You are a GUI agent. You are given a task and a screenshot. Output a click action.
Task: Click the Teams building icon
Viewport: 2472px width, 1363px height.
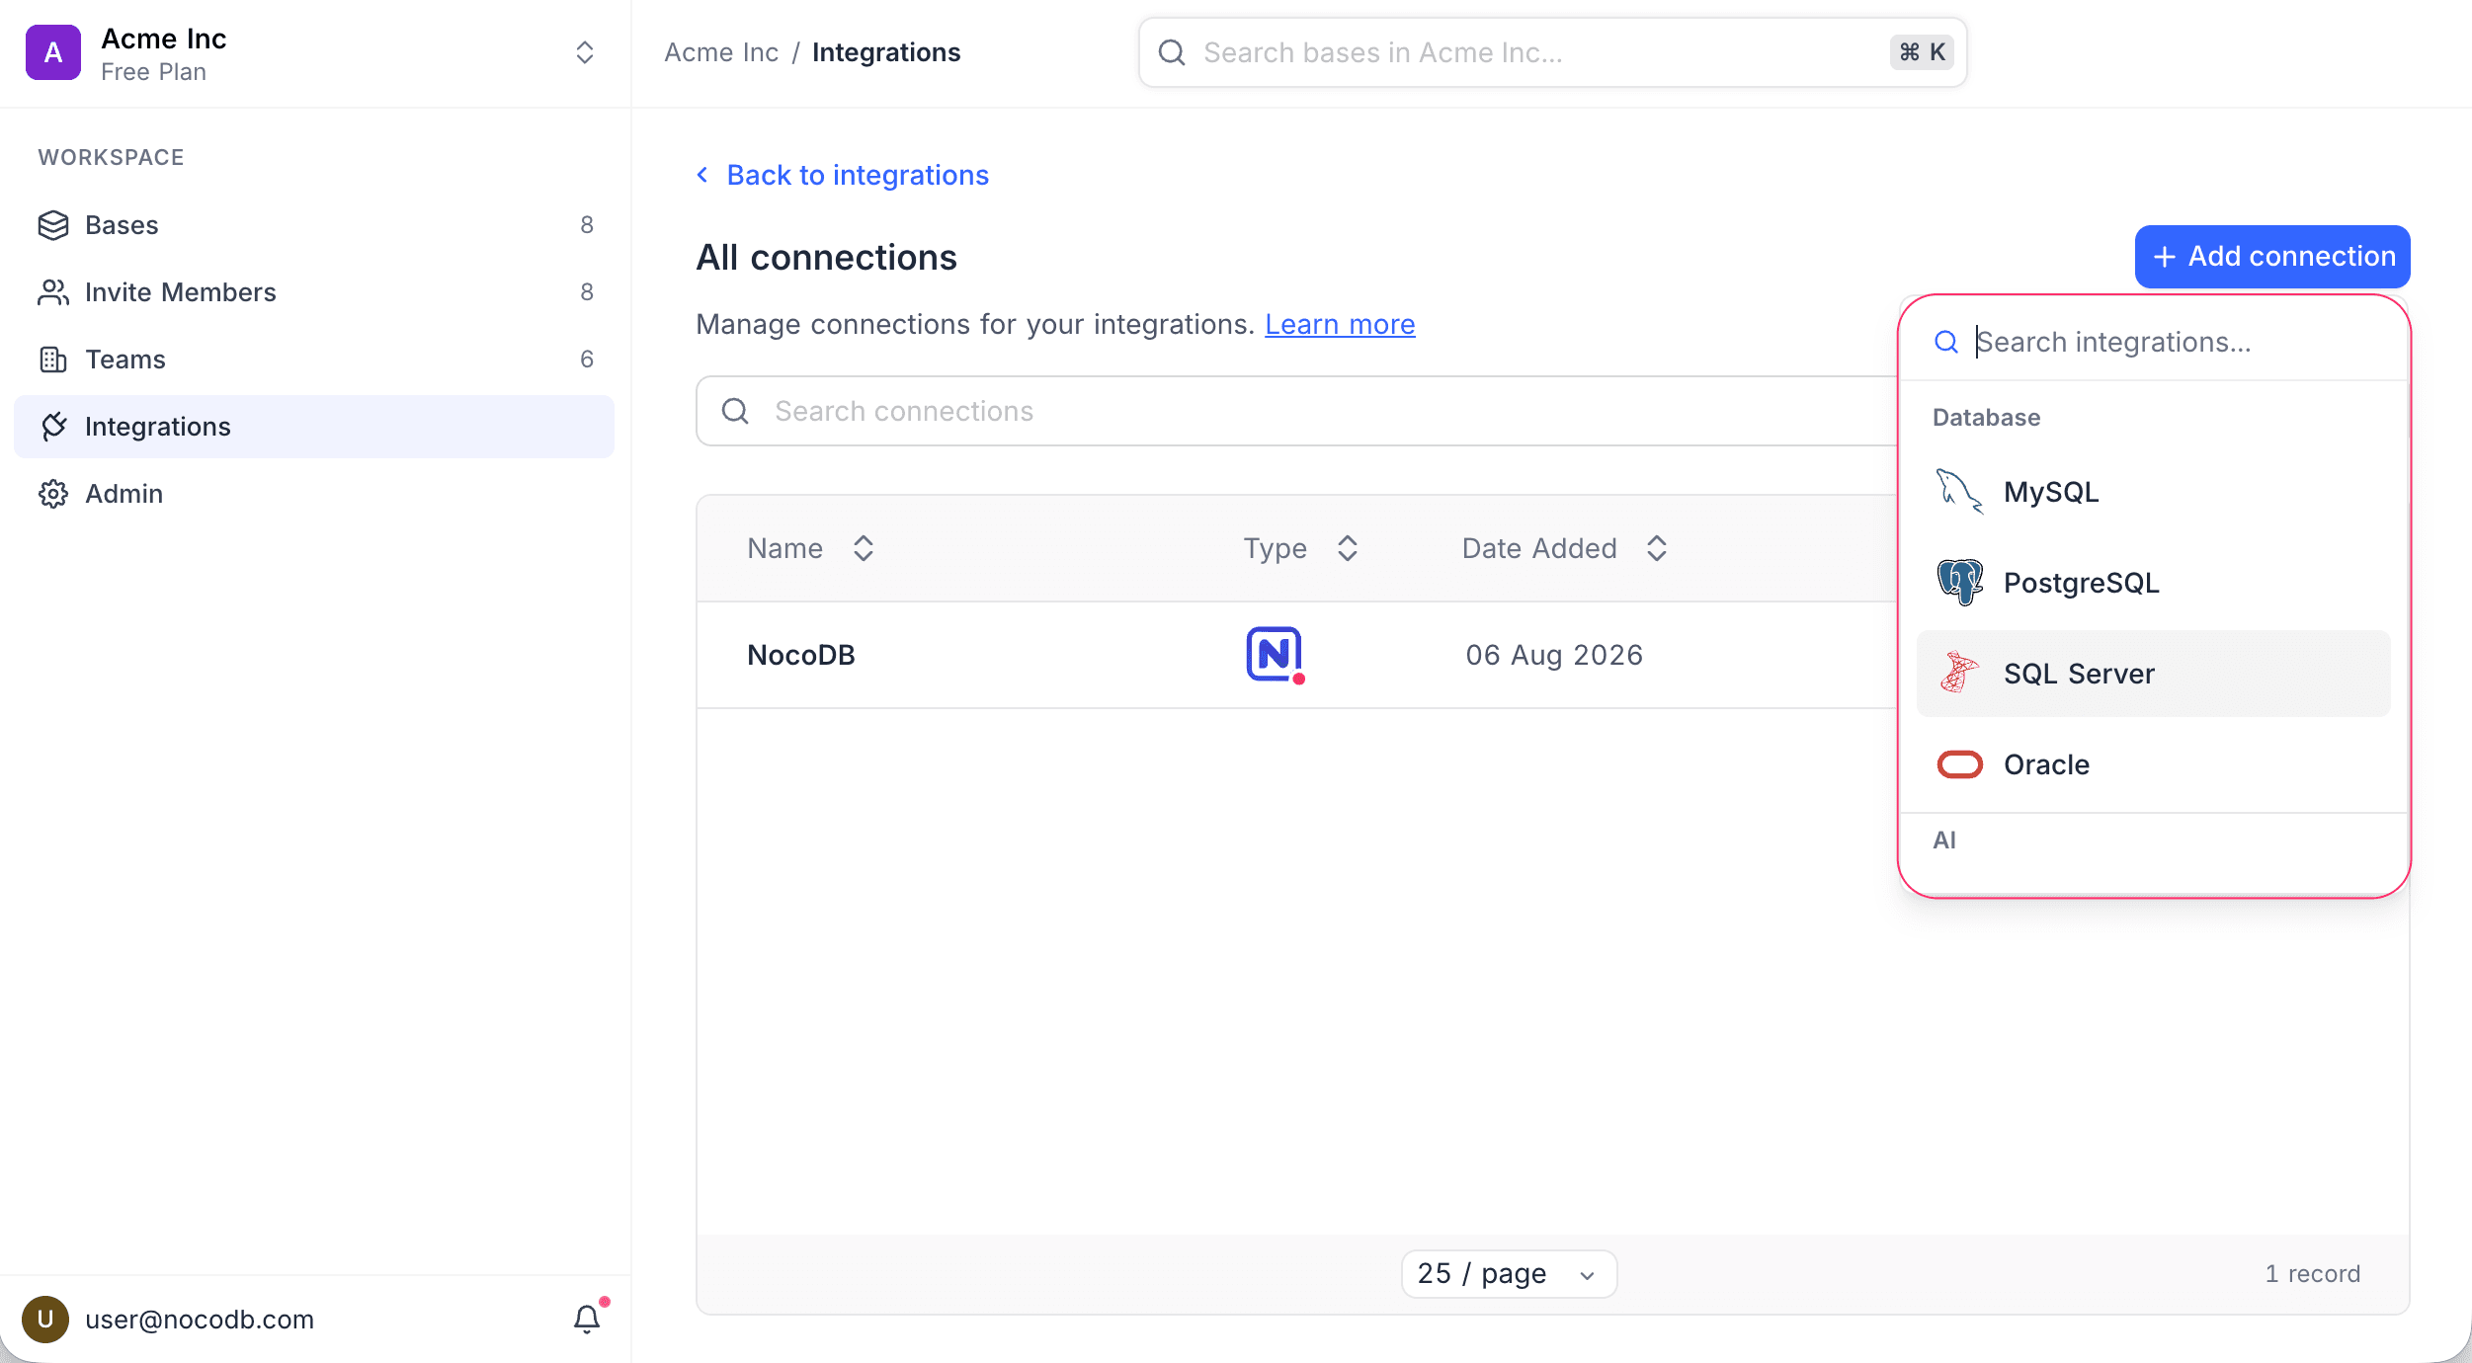53,360
